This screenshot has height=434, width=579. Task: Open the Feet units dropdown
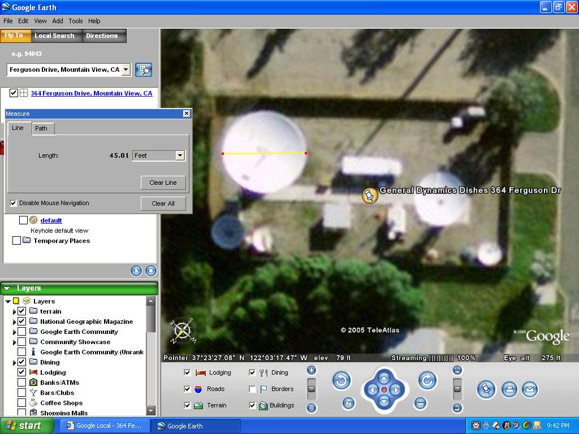point(180,155)
